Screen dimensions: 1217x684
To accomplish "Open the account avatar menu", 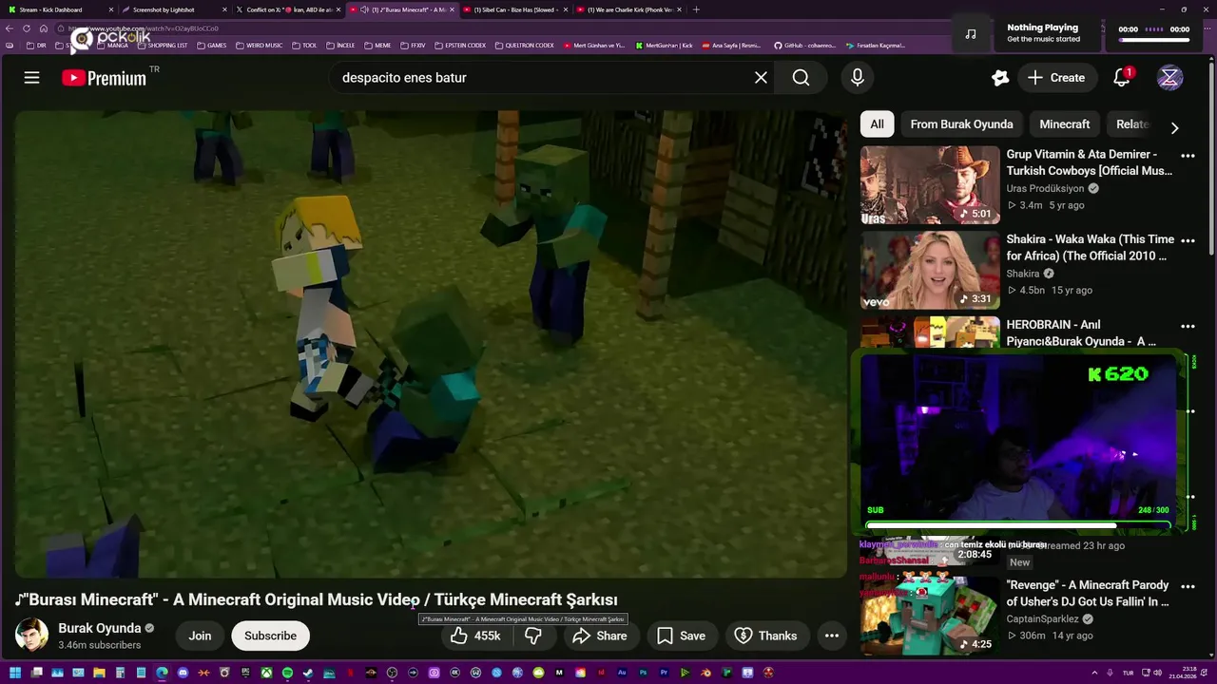I will click(1169, 78).
